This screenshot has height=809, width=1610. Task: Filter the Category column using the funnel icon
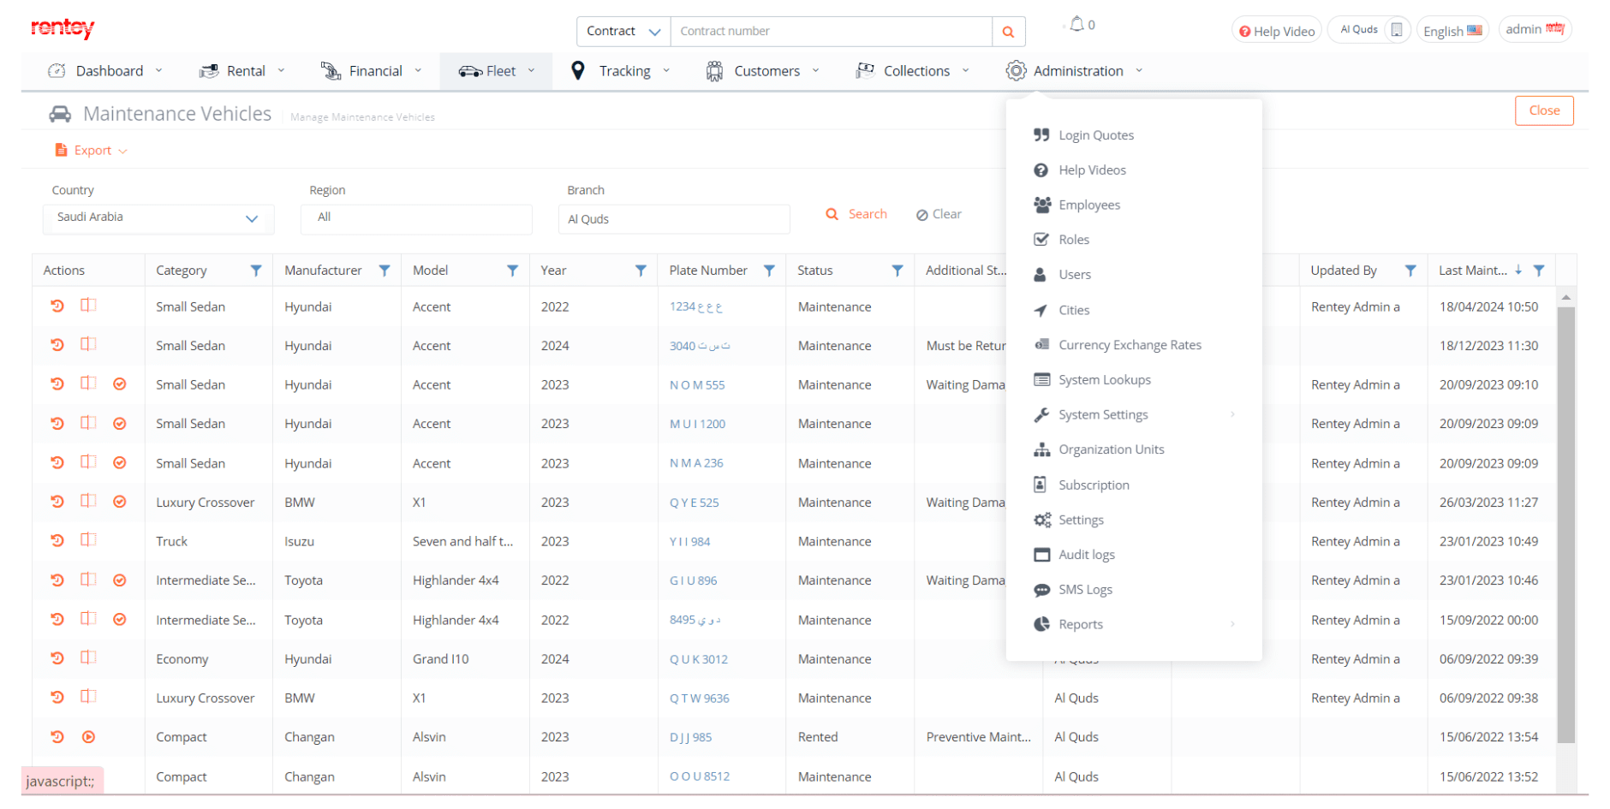255,271
